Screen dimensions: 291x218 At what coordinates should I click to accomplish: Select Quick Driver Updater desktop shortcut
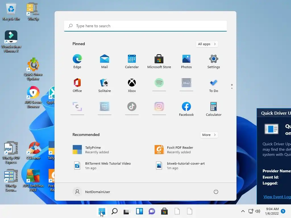[x=33, y=69]
